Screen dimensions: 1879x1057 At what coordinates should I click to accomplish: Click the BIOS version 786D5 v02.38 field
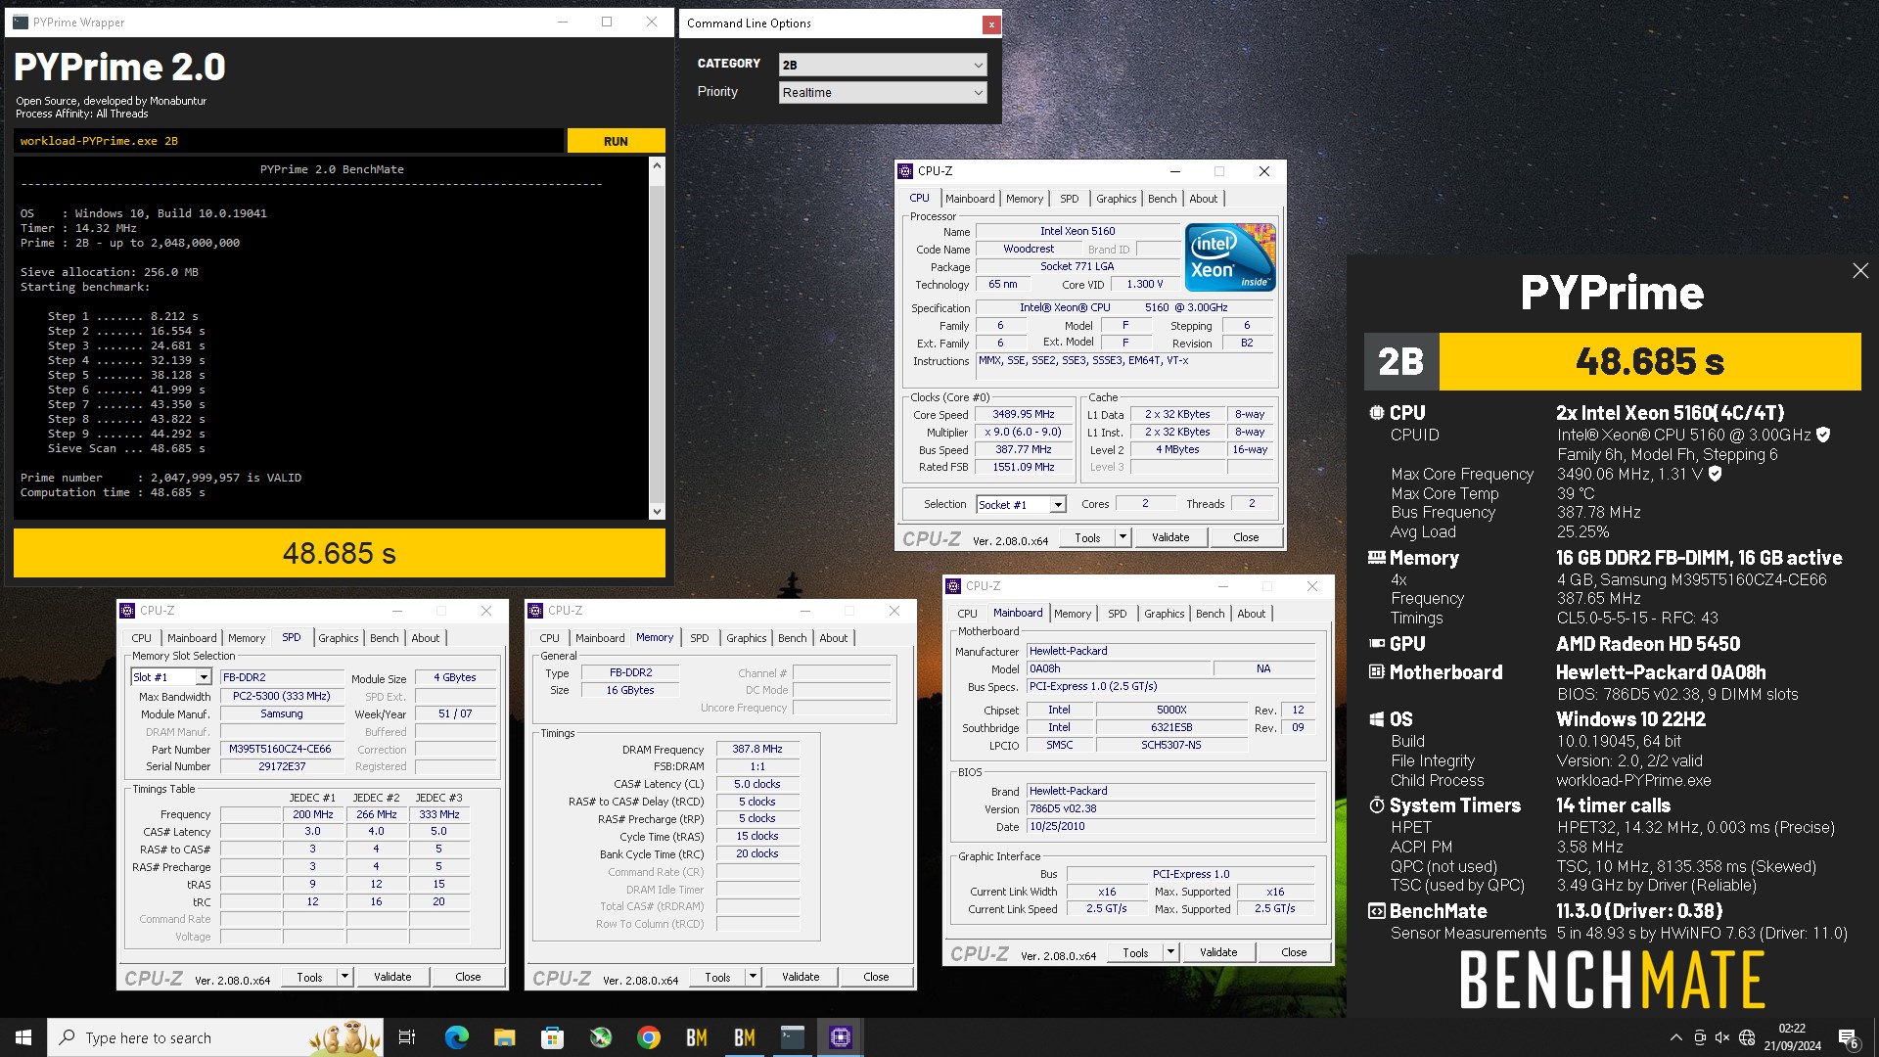point(1170,809)
